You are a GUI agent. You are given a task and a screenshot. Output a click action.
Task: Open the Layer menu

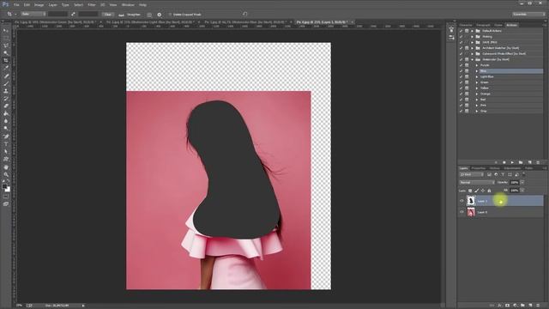[52, 5]
